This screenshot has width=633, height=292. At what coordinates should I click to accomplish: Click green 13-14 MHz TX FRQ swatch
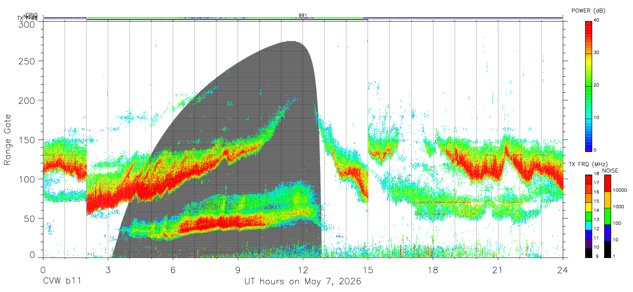[588, 215]
